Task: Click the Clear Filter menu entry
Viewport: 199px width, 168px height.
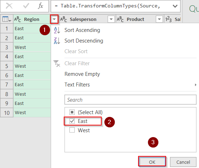Action: pos(77,63)
